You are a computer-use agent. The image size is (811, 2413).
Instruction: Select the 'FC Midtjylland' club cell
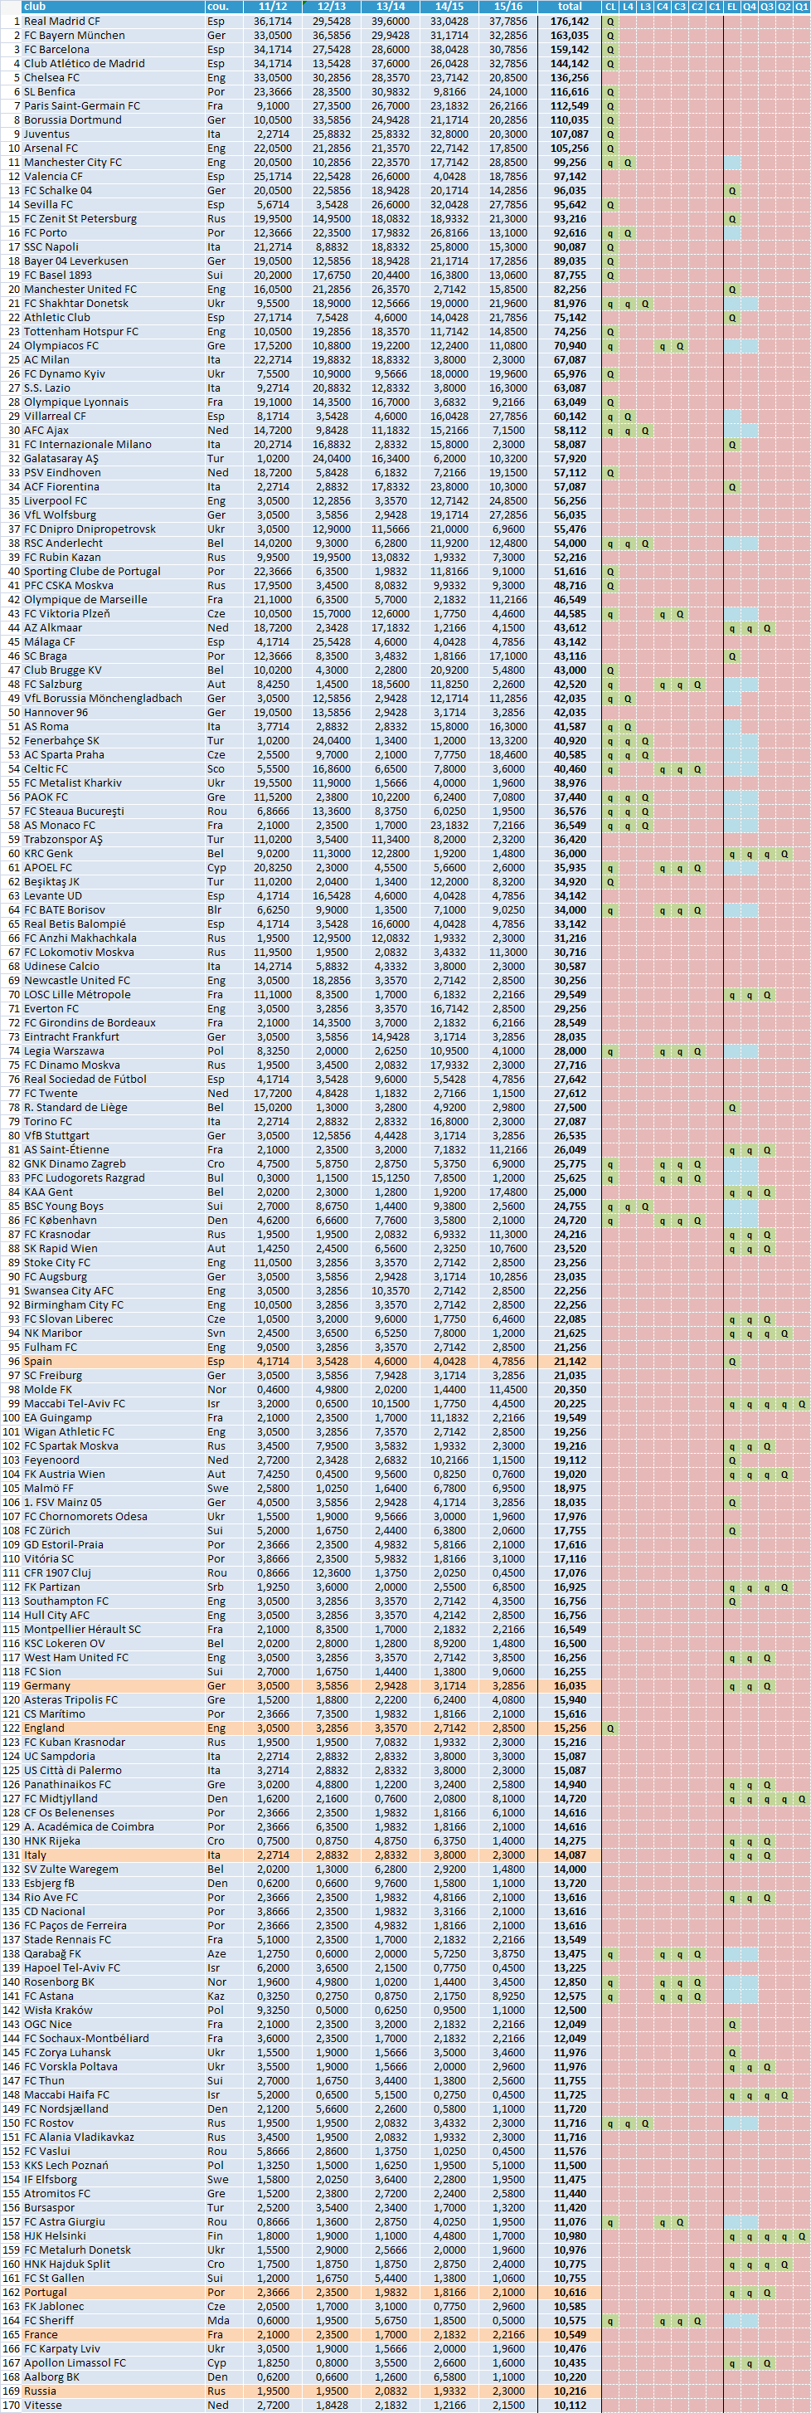pos(113,1797)
